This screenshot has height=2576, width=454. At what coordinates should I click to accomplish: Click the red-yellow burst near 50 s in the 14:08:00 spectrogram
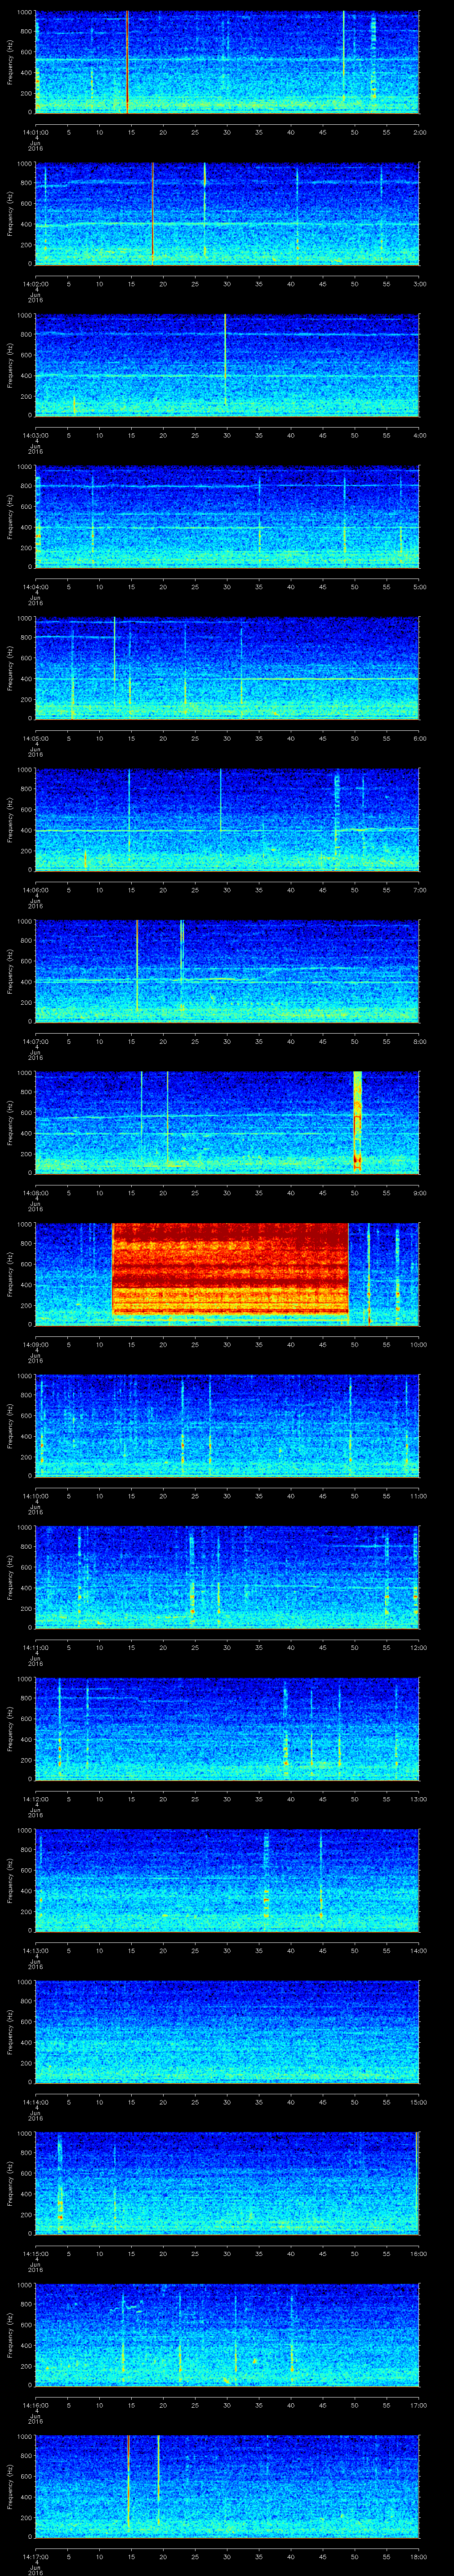pyautogui.click(x=357, y=1122)
